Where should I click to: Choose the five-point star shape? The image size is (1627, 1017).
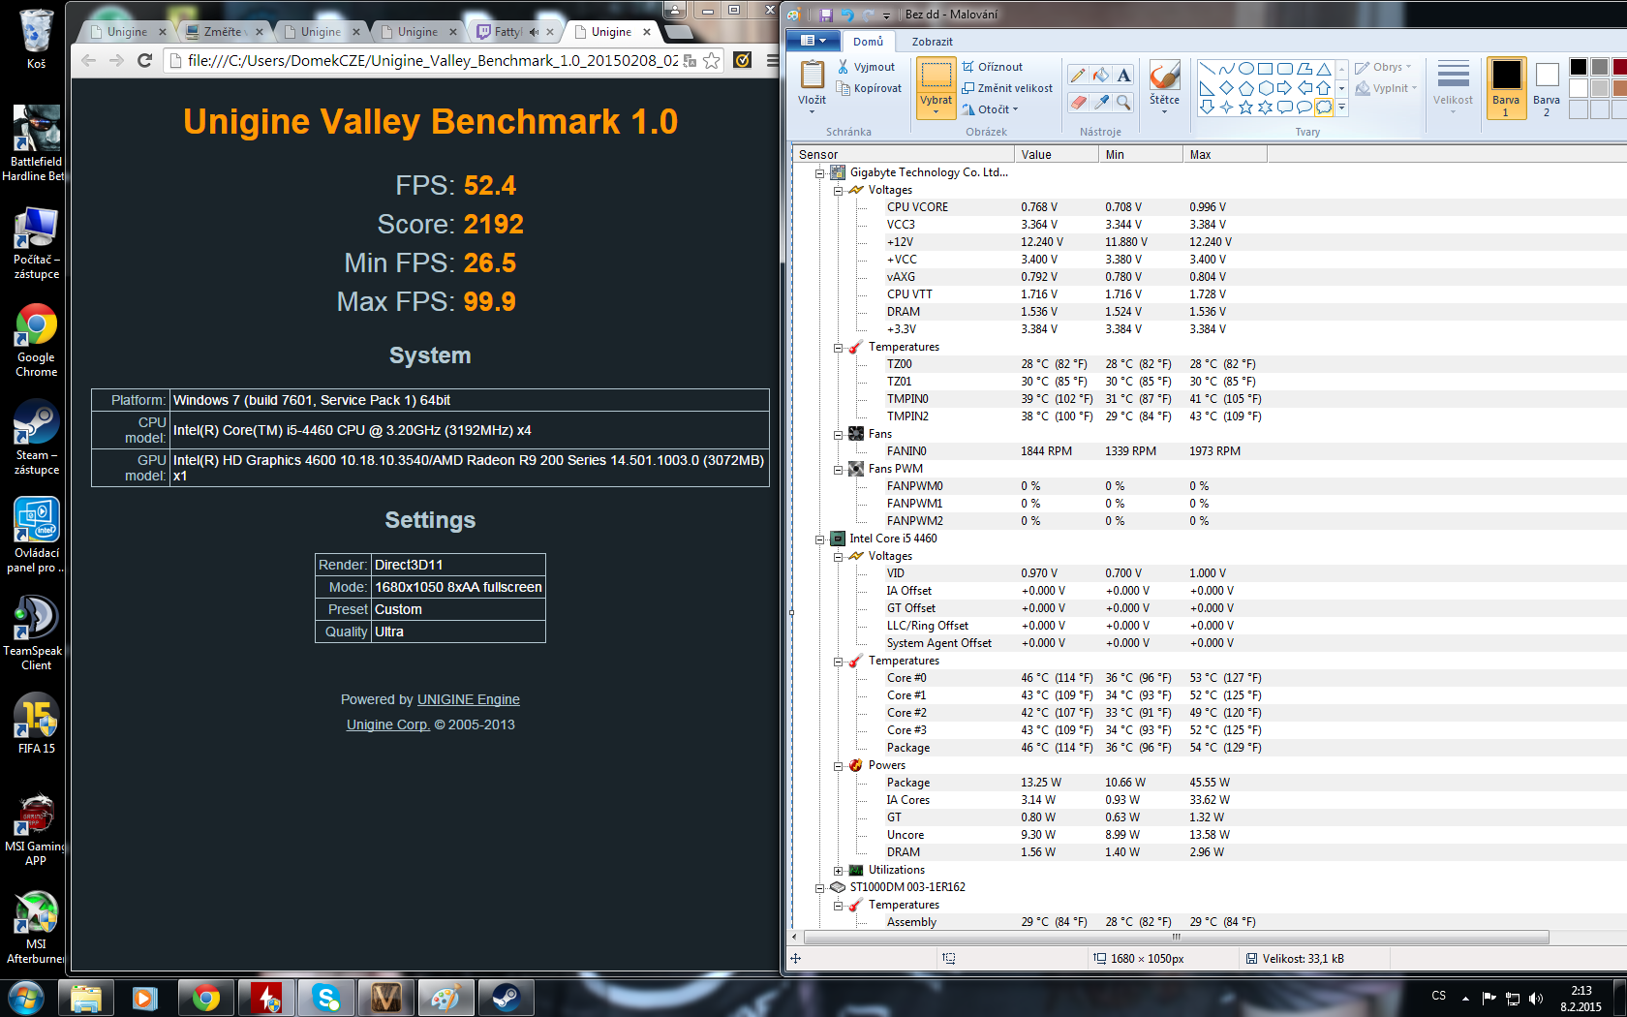[1246, 108]
